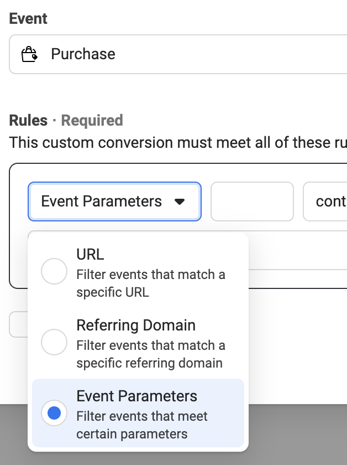Click the value input row below the rule
Viewport: 347px width, 465px height.
click(298, 250)
